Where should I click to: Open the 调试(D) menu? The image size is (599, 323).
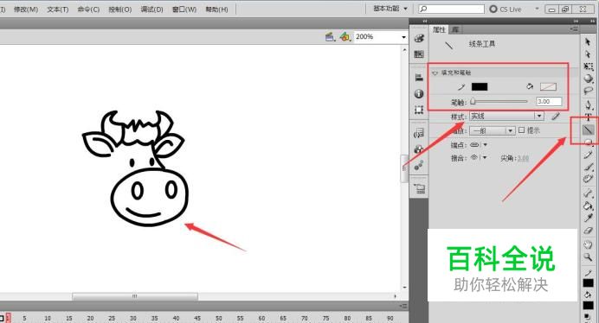click(151, 9)
